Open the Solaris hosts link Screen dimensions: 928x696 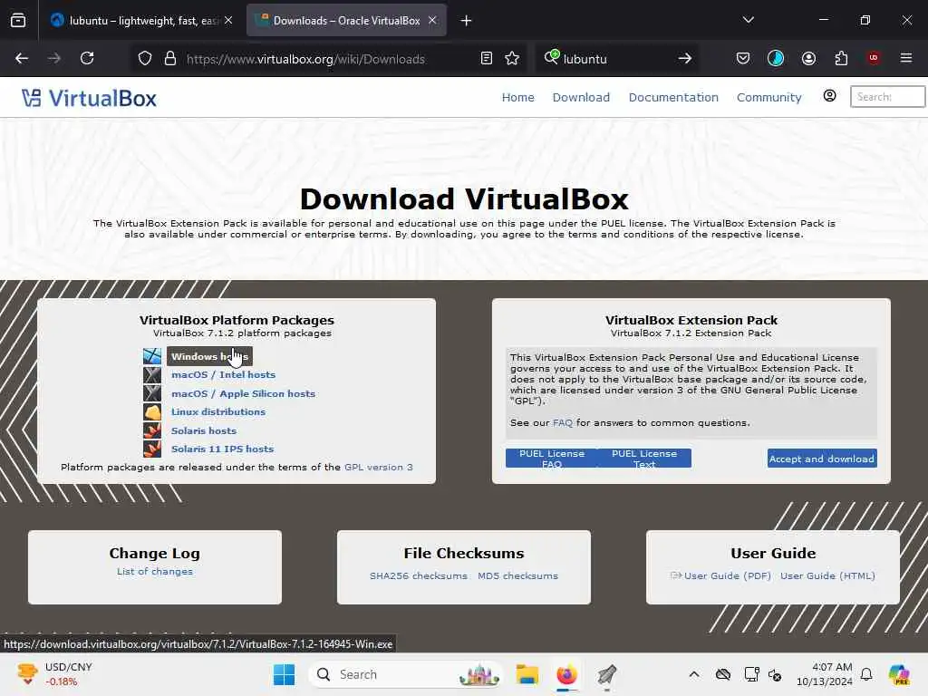[x=204, y=430]
